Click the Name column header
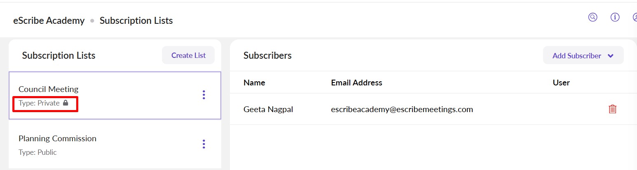This screenshot has width=637, height=170. point(254,83)
